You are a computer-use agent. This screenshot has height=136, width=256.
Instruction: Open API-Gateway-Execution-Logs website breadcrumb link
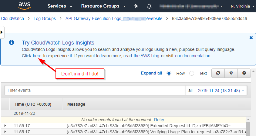tap(114, 18)
